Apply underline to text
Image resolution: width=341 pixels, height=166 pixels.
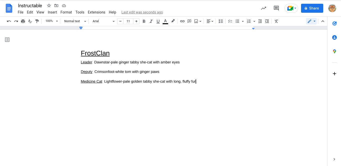158,21
